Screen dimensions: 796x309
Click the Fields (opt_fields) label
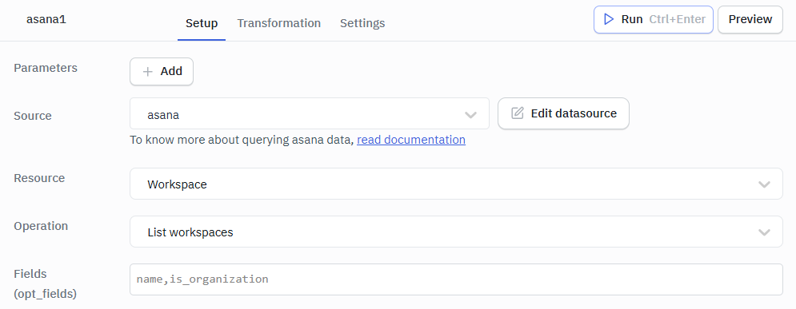[45, 283]
